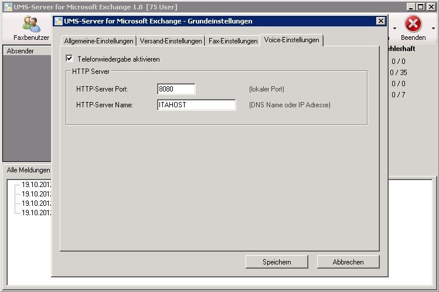This screenshot has height=292, width=439.
Task: Click the HTTP-Server Port field
Action: pyautogui.click(x=176, y=89)
